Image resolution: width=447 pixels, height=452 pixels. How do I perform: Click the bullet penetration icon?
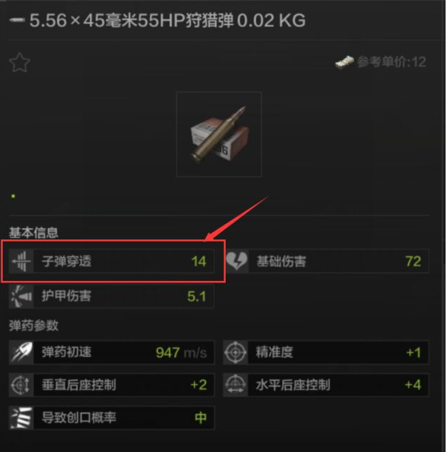[x=21, y=261]
